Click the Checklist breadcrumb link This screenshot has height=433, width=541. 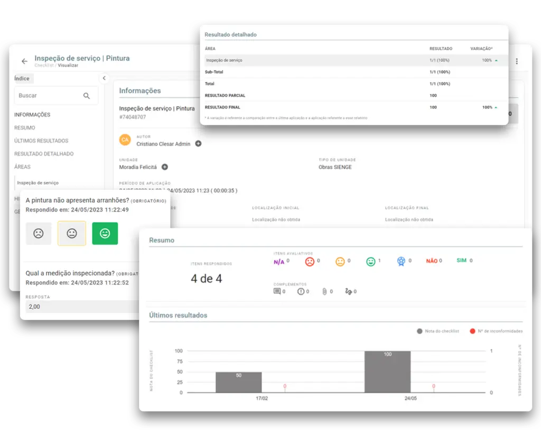click(44, 66)
